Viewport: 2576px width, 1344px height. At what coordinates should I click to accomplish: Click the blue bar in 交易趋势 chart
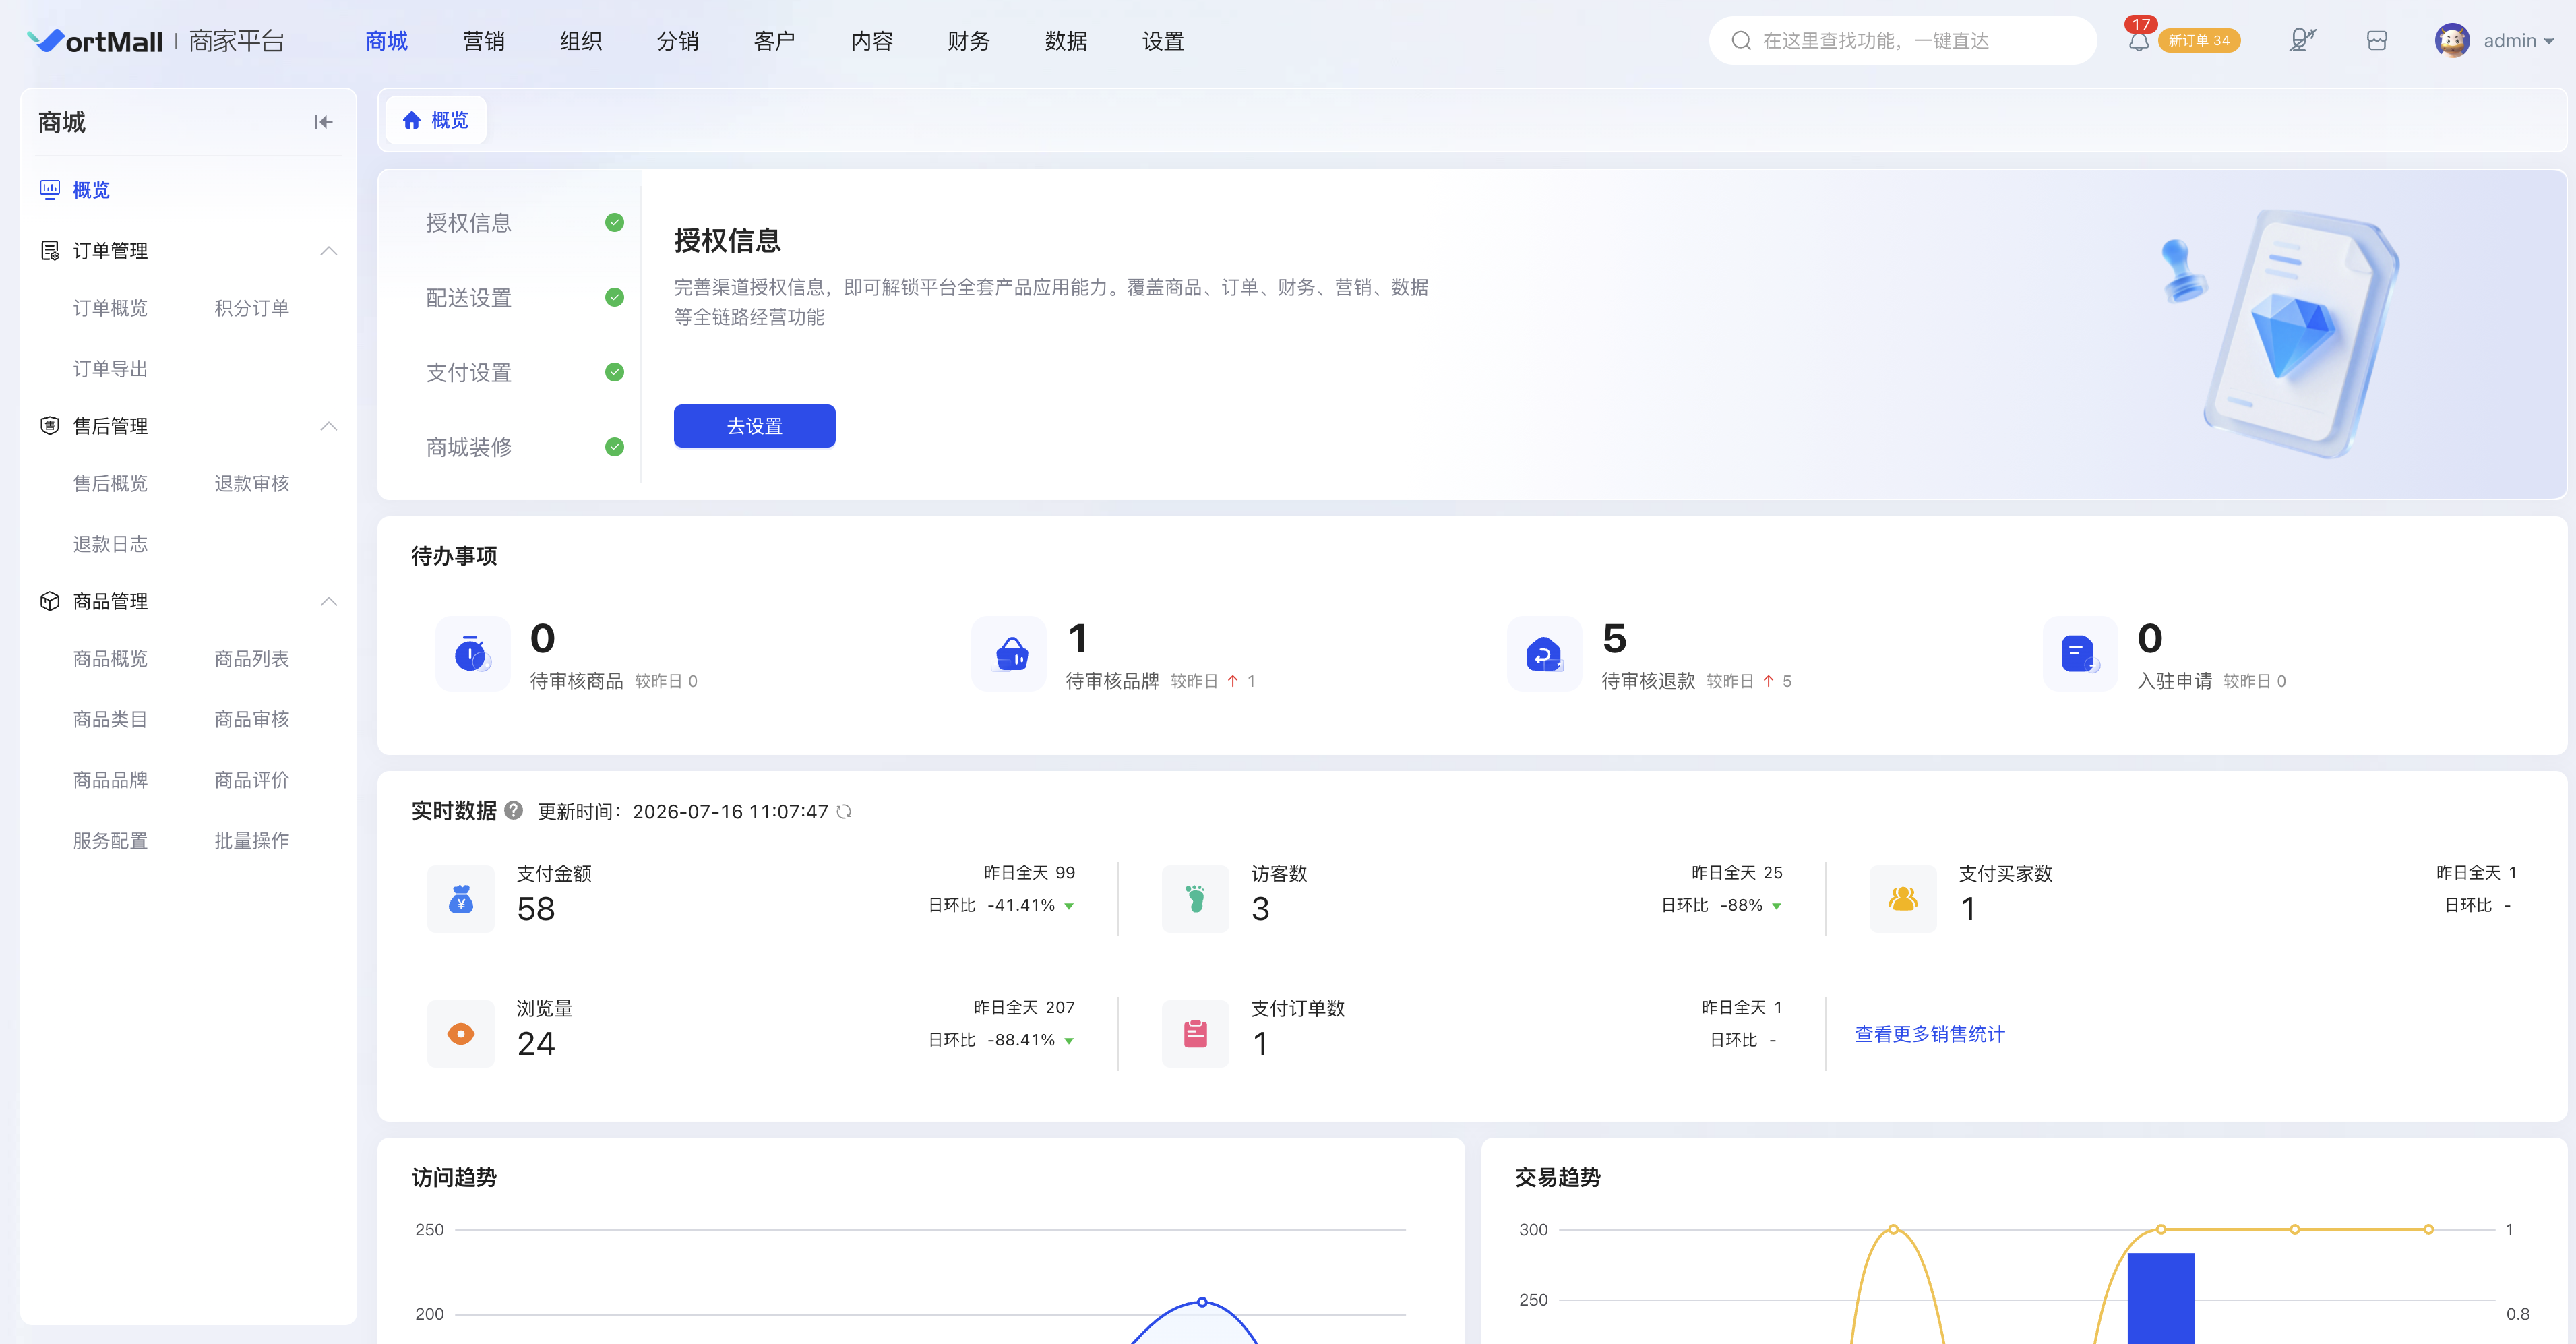coord(2160,1298)
